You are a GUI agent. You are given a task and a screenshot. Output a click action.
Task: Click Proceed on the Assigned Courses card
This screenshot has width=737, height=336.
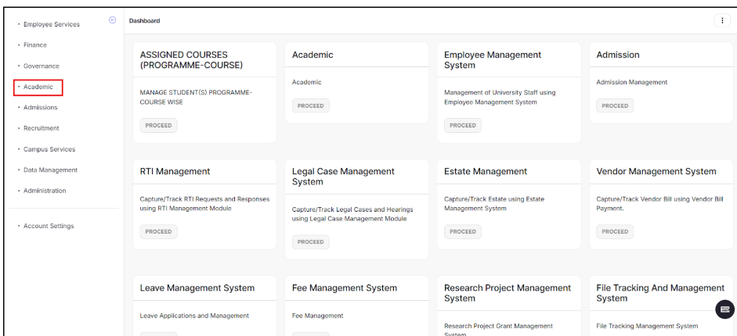coord(158,126)
